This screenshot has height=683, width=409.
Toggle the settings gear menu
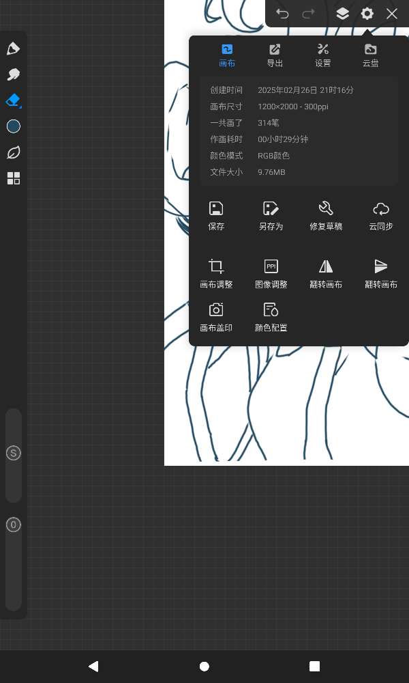tap(367, 14)
